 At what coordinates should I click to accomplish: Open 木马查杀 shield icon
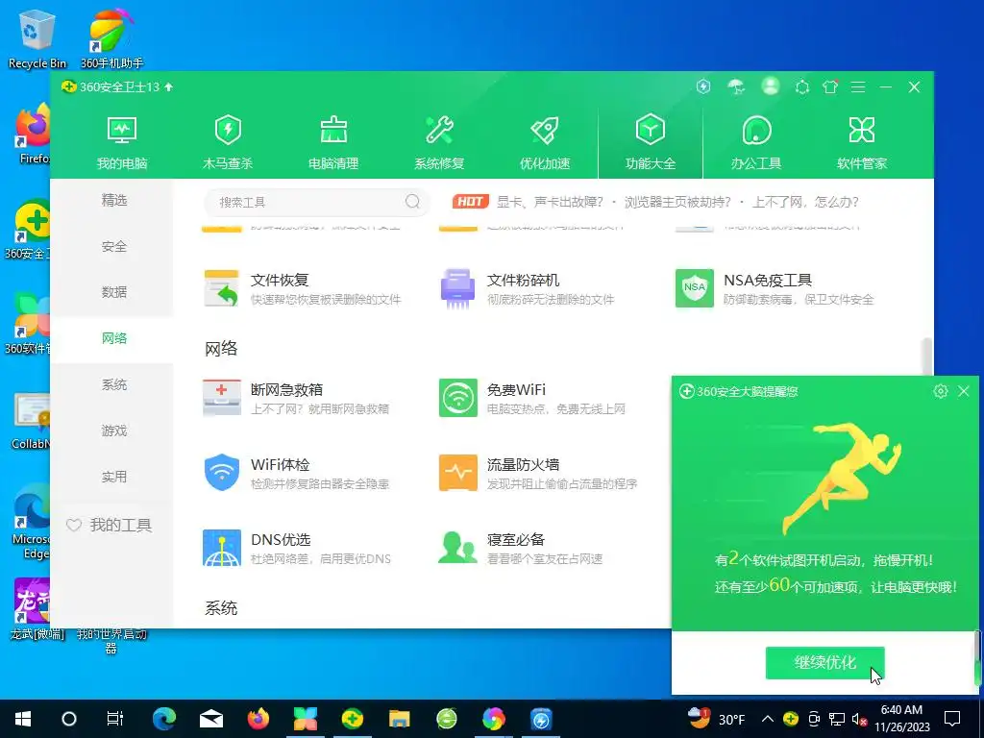(x=227, y=131)
